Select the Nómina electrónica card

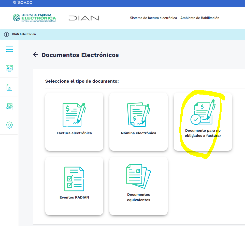139,122
